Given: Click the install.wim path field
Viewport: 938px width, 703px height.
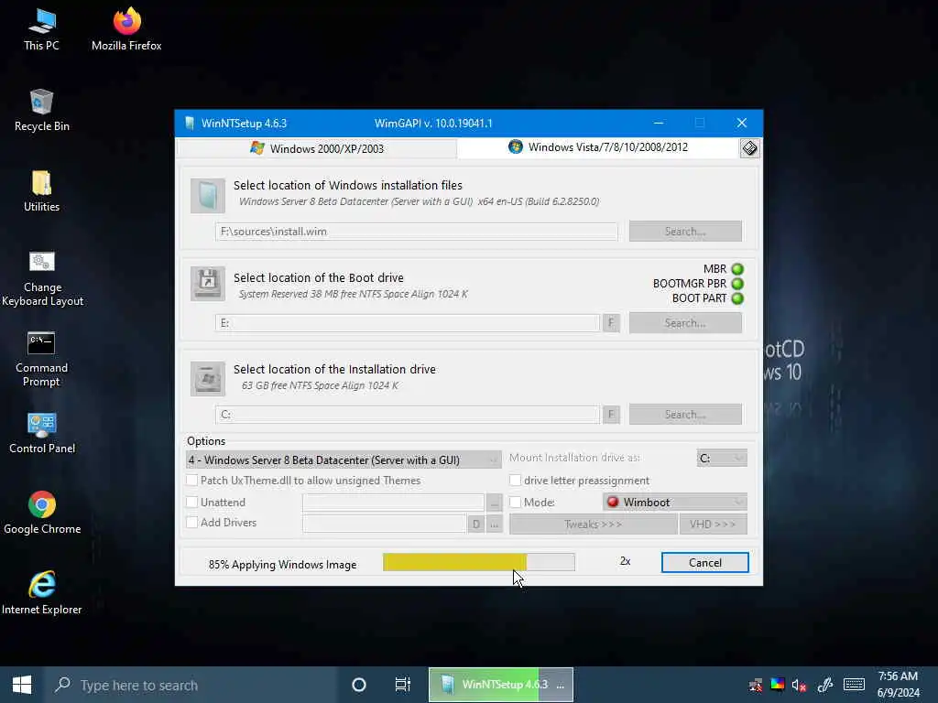Looking at the screenshot, I should (x=417, y=232).
